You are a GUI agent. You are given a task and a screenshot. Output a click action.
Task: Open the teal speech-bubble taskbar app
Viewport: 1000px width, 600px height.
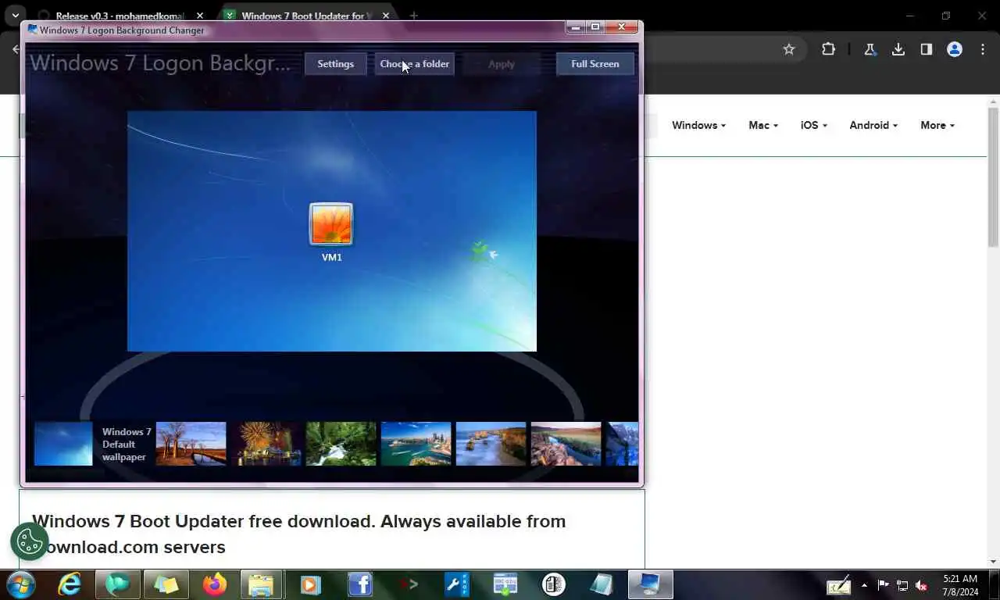118,584
